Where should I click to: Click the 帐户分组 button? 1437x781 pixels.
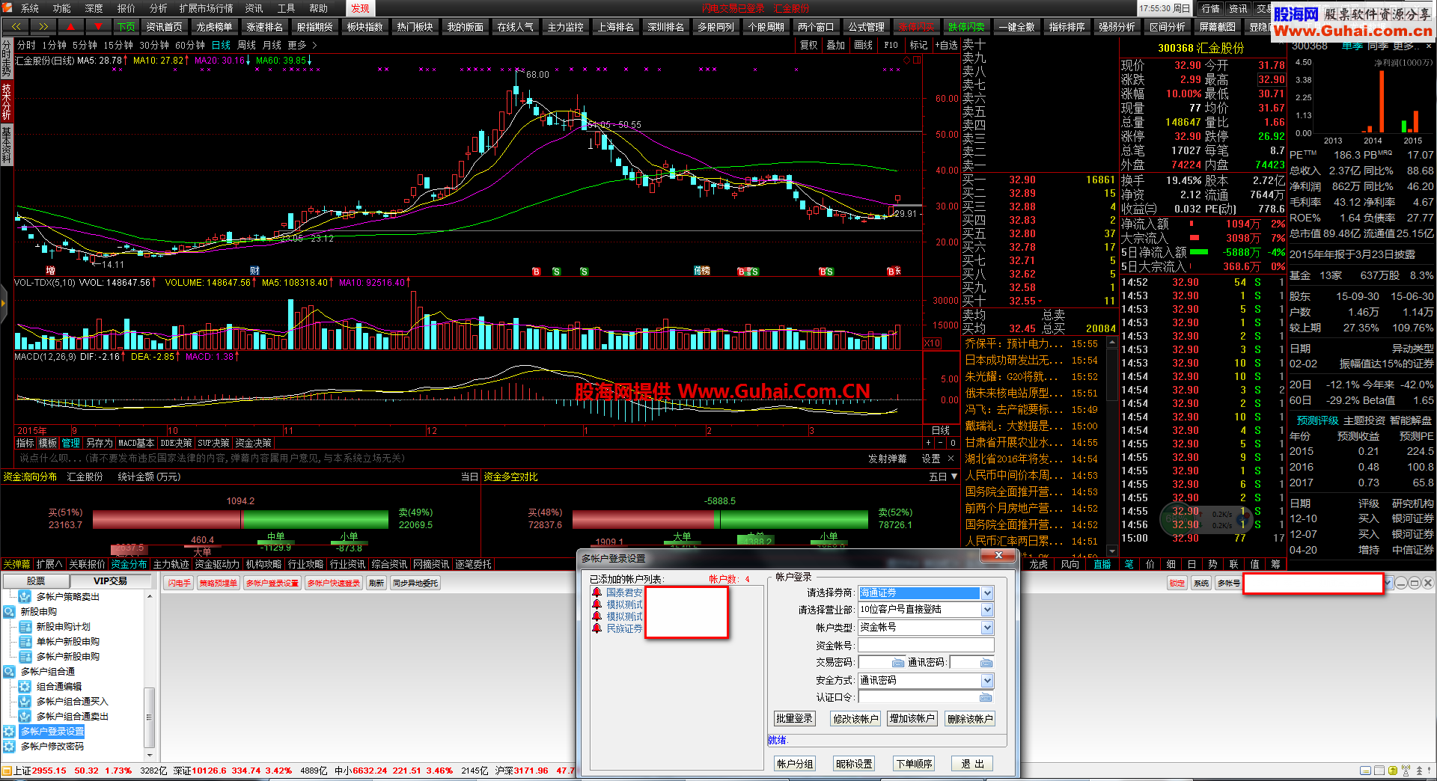[794, 764]
